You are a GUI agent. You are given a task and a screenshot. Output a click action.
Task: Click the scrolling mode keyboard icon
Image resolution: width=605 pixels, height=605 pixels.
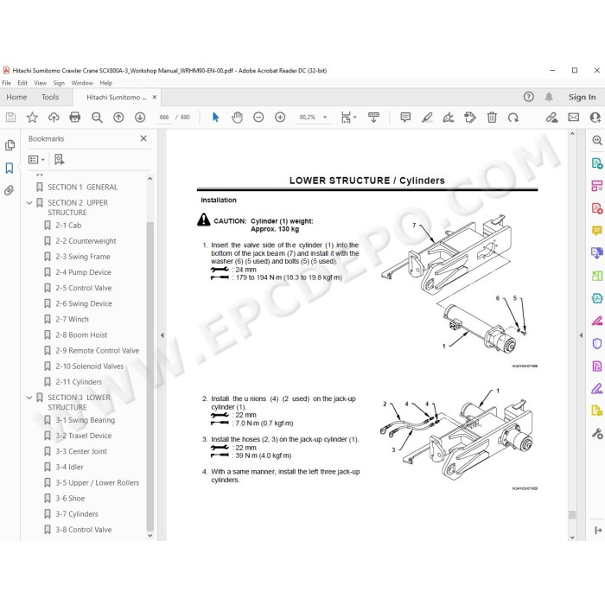click(373, 117)
